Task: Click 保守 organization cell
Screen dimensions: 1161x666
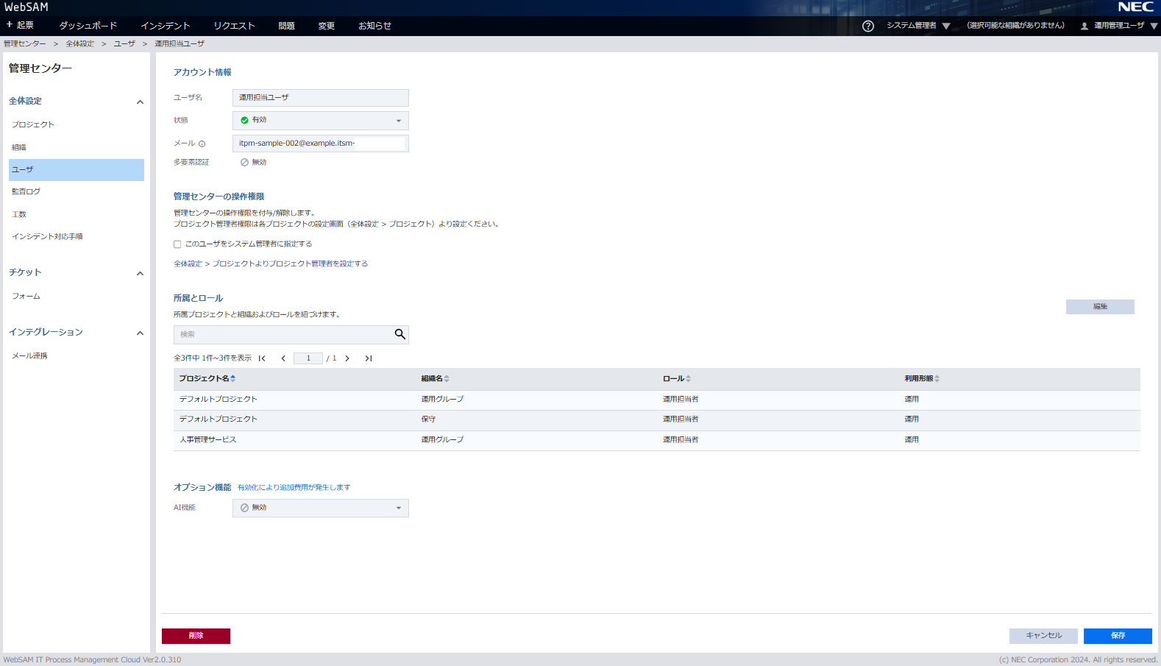Action: pos(428,419)
